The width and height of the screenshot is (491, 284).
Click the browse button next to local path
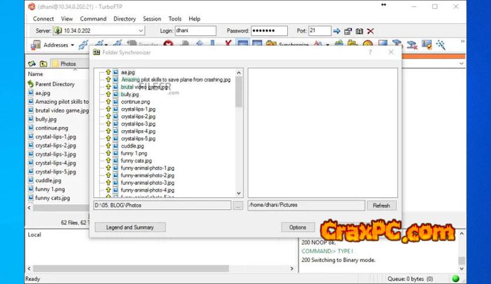pos(237,205)
